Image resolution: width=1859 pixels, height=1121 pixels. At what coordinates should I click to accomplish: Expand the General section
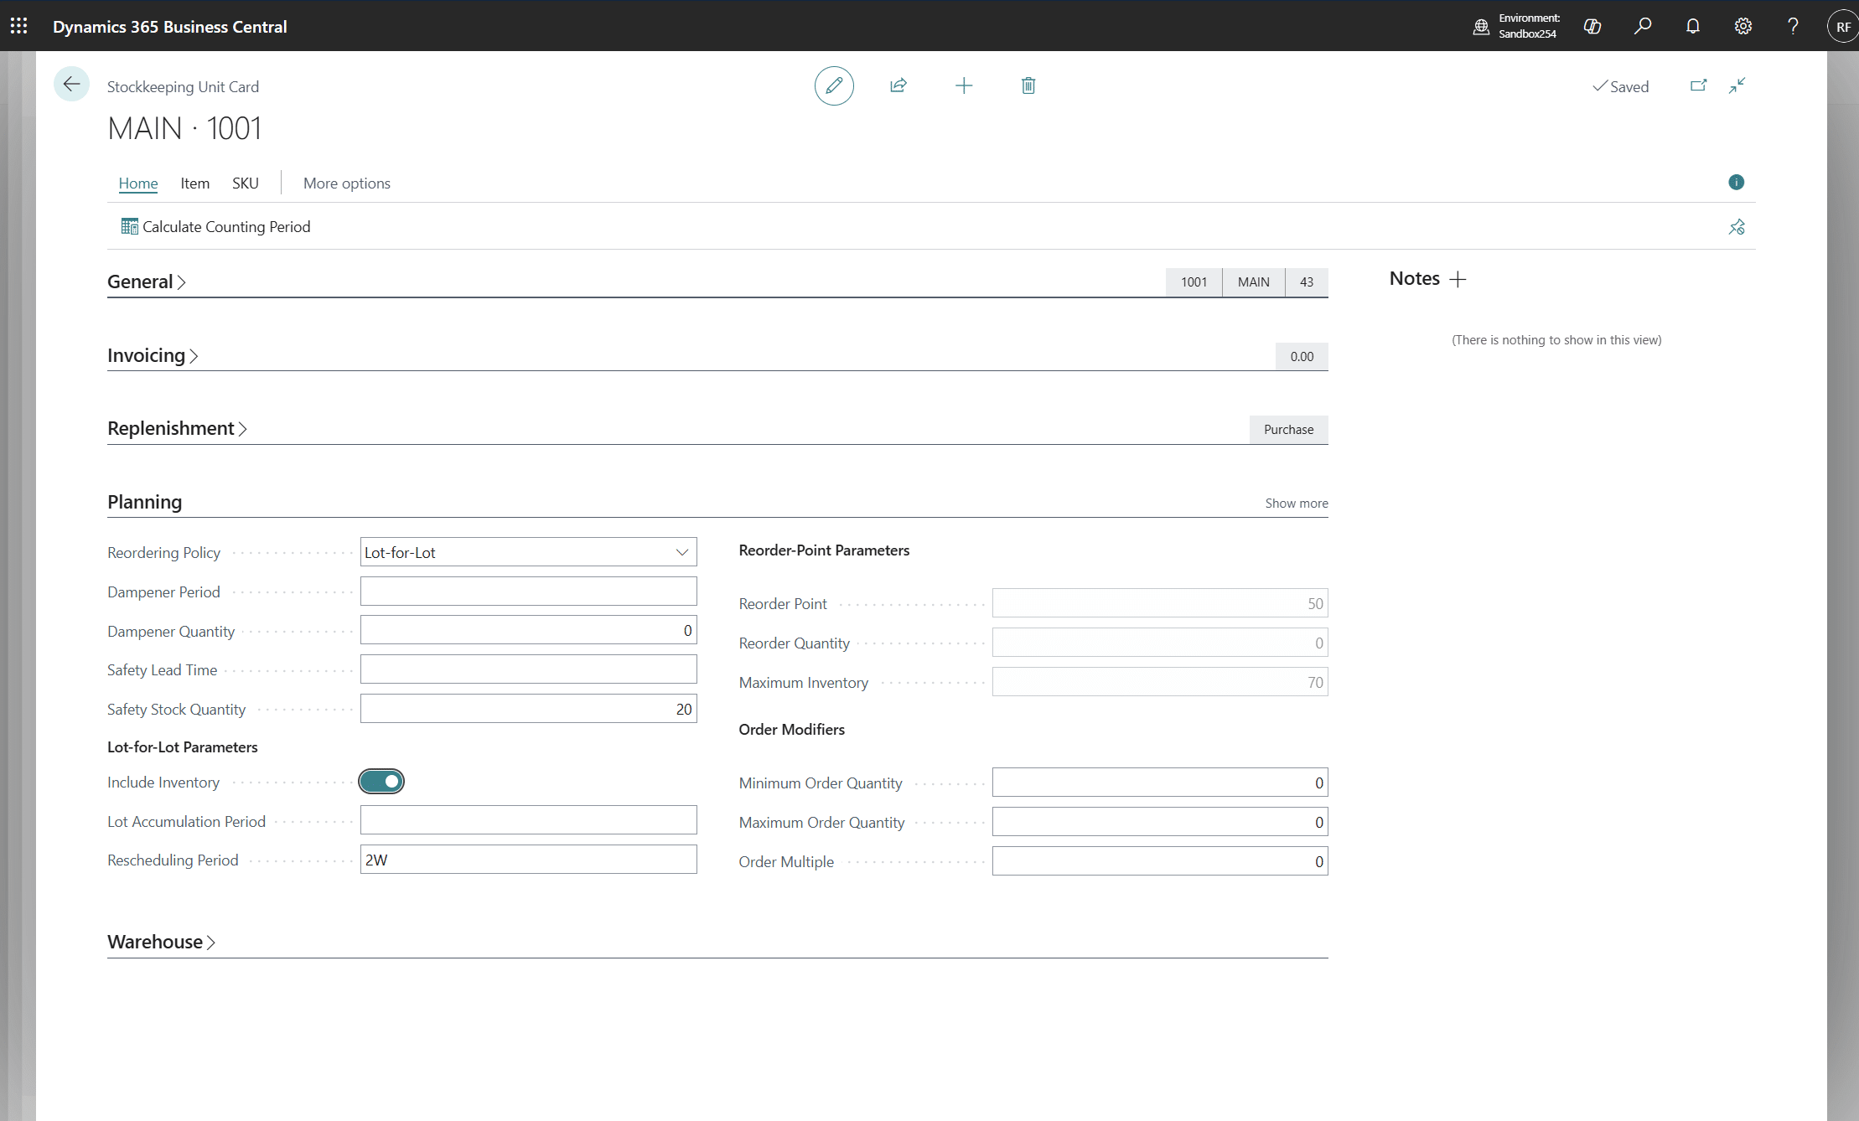click(147, 282)
